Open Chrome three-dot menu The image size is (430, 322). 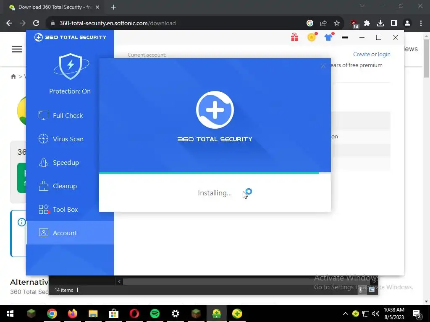pyautogui.click(x=421, y=23)
